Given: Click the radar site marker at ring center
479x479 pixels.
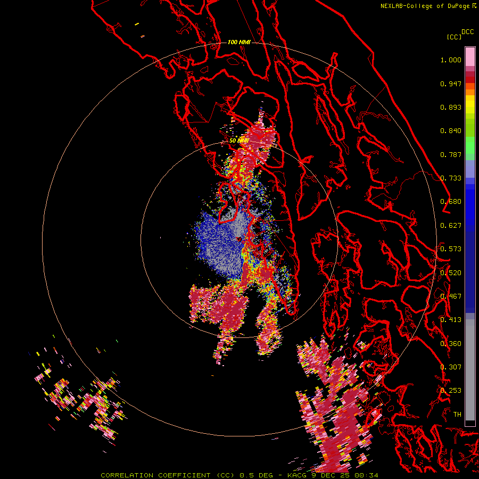Looking at the screenshot, I should 239,239.
